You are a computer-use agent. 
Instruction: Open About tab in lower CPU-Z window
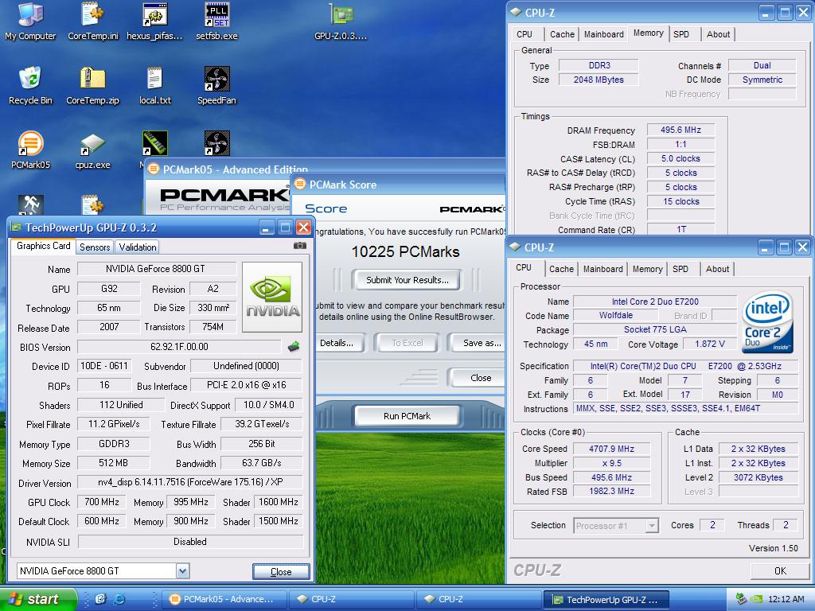(717, 269)
